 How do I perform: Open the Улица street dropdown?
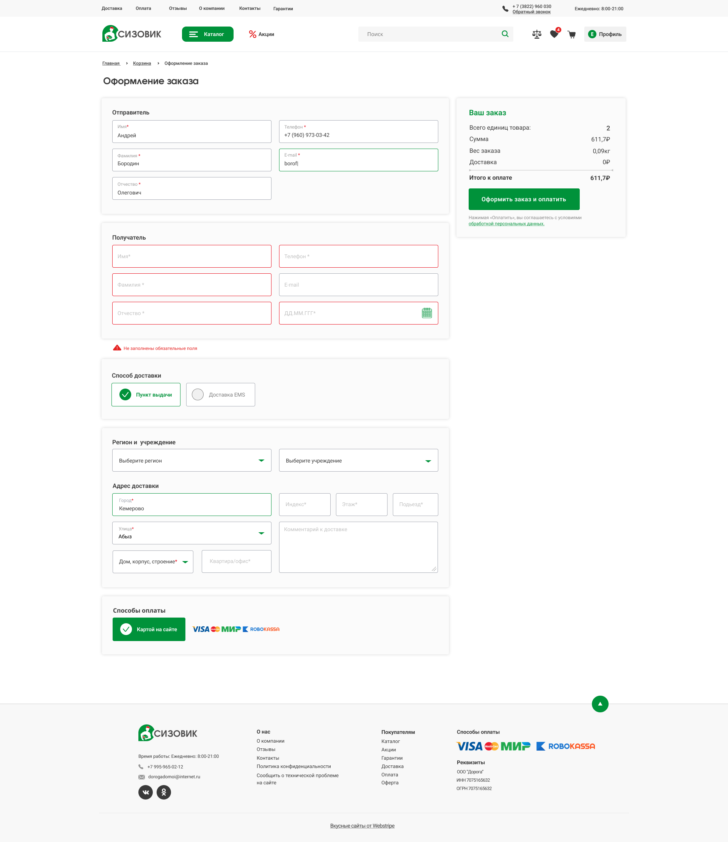(191, 533)
